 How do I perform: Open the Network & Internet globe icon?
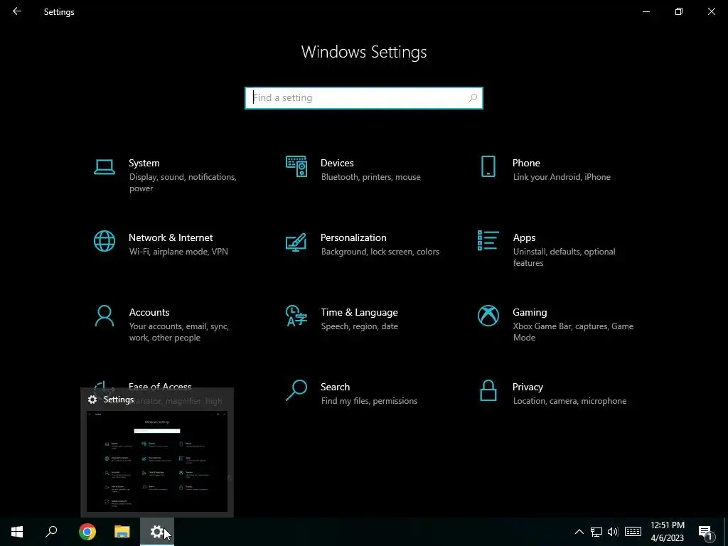click(105, 242)
